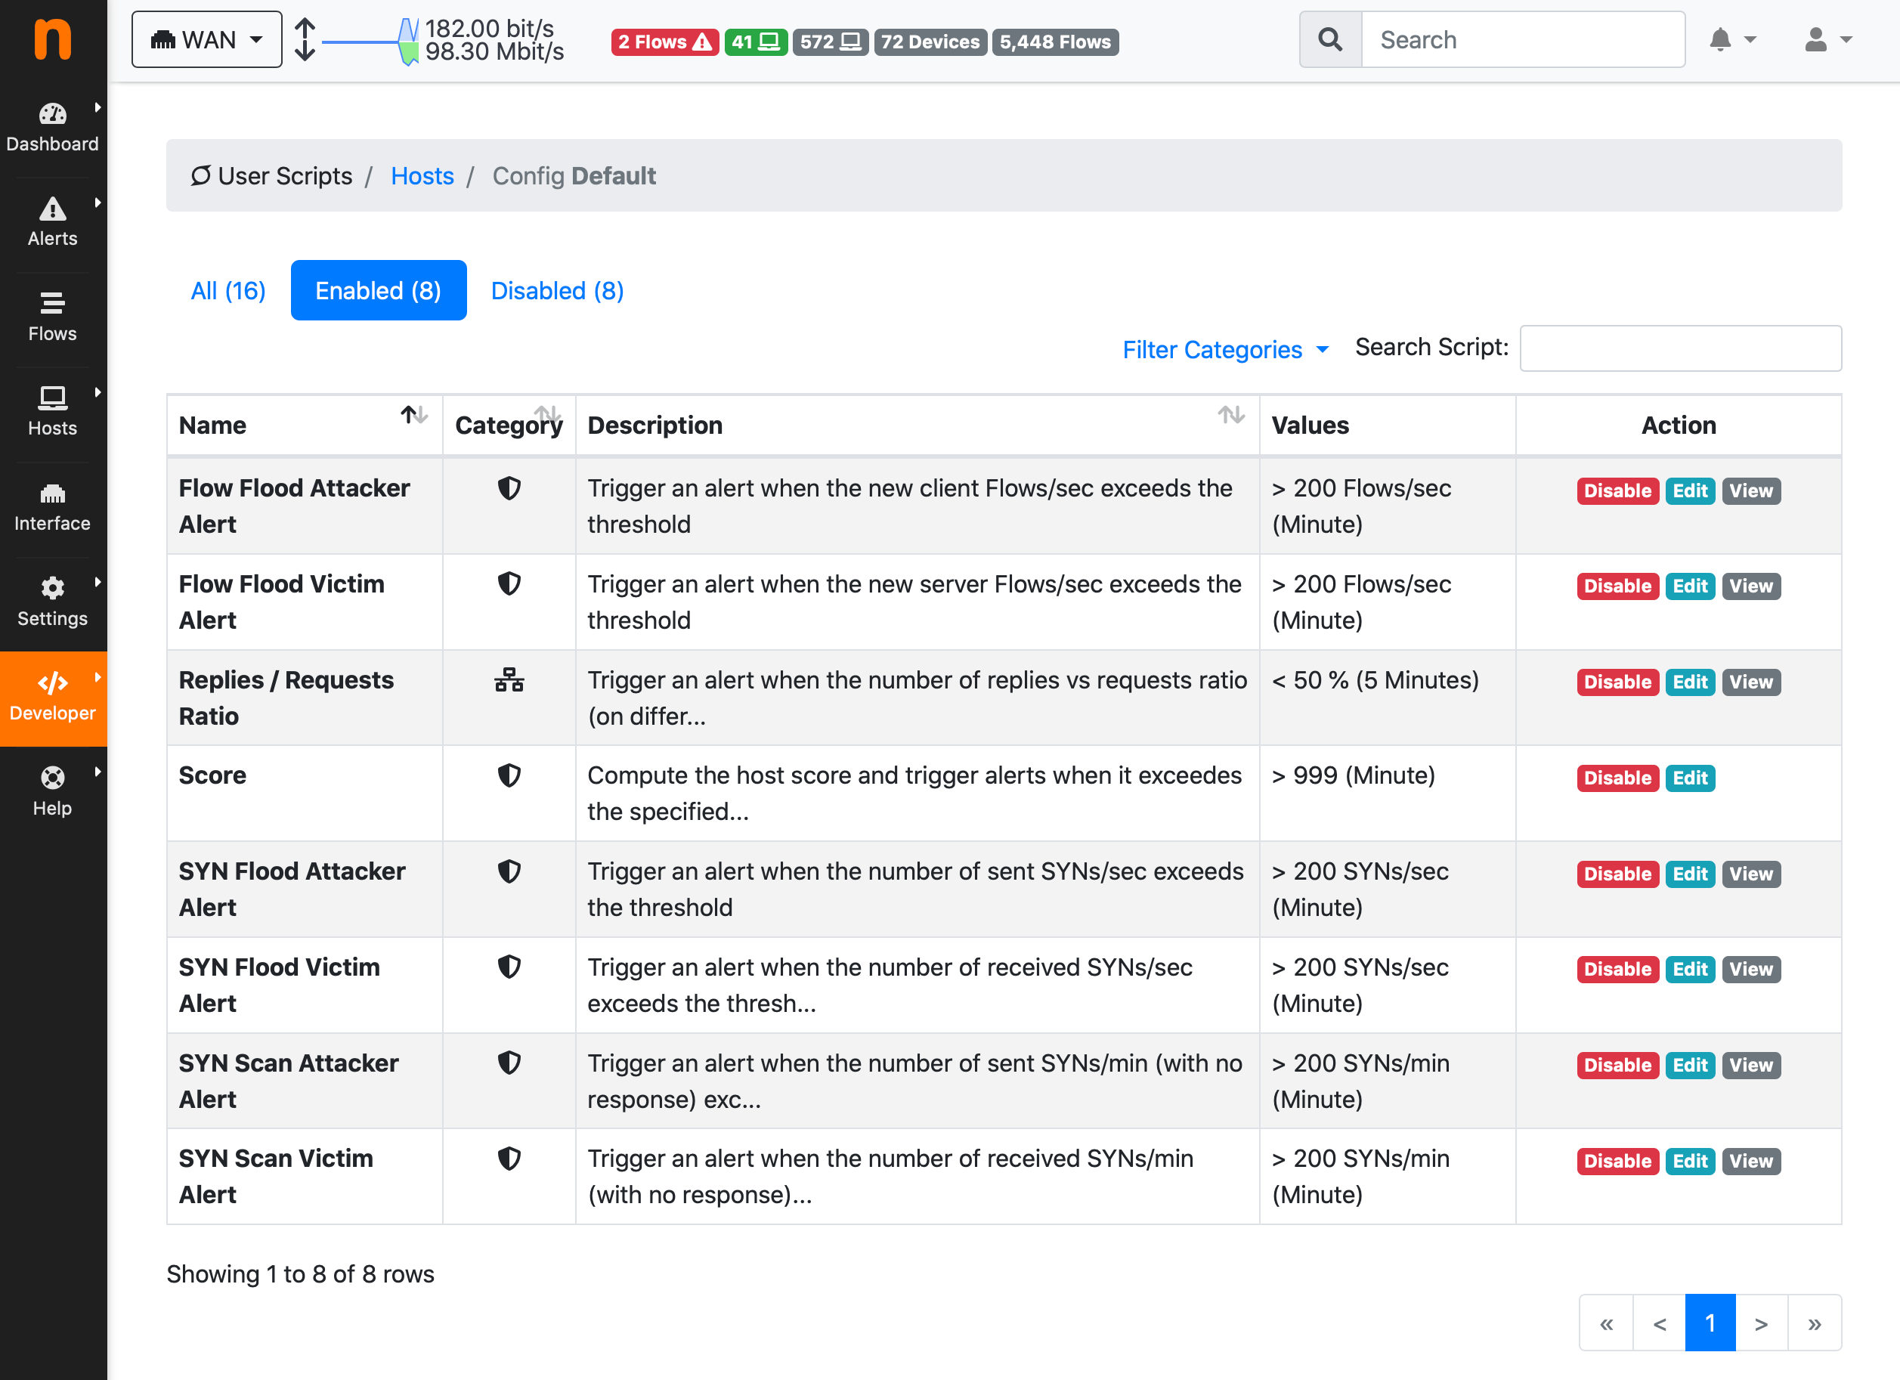Open the notifications bell dropdown
The height and width of the screenshot is (1380, 1900).
point(1731,39)
